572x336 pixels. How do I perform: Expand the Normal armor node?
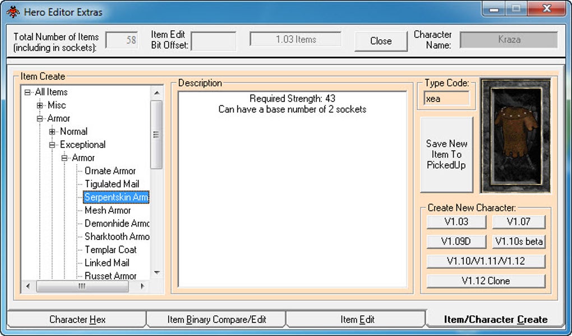click(52, 132)
